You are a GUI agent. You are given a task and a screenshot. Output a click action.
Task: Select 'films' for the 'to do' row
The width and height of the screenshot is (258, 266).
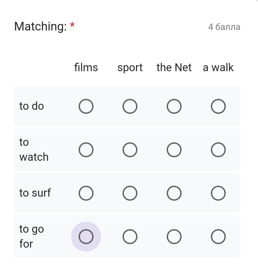point(86,106)
